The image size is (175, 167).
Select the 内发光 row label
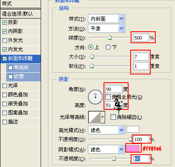pos(15,49)
